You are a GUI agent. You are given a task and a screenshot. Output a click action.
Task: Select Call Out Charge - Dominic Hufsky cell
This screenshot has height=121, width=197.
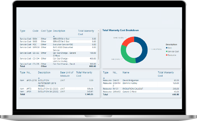(x=61, y=60)
